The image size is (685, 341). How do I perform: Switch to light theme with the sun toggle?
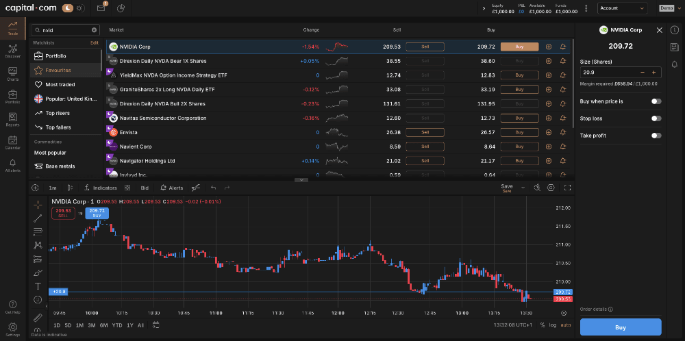tap(79, 8)
